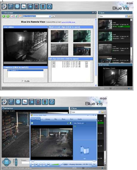The image size is (137, 170).
Task: Expand arrow next to Clips folder icon beside Browser
Action: (x=131, y=16)
